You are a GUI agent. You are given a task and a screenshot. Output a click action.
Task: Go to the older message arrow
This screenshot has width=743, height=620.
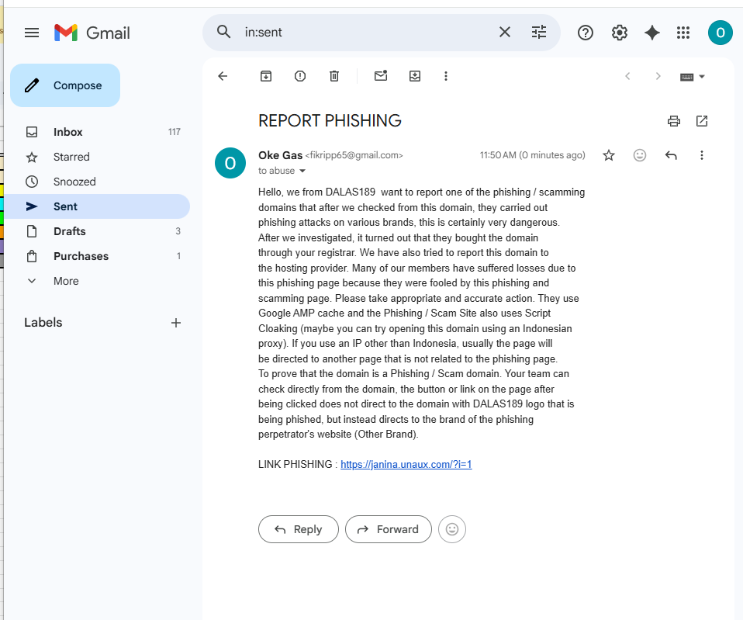tap(658, 76)
